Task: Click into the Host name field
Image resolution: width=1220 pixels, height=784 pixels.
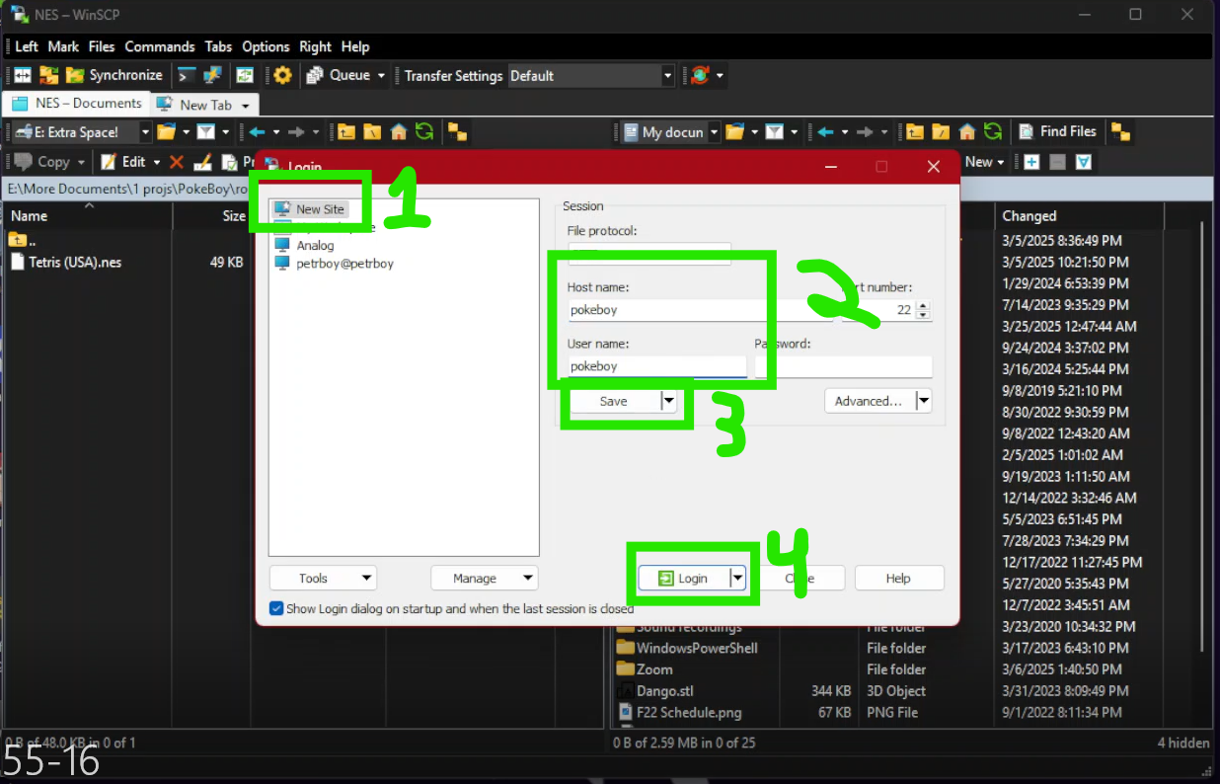Action: 658,310
